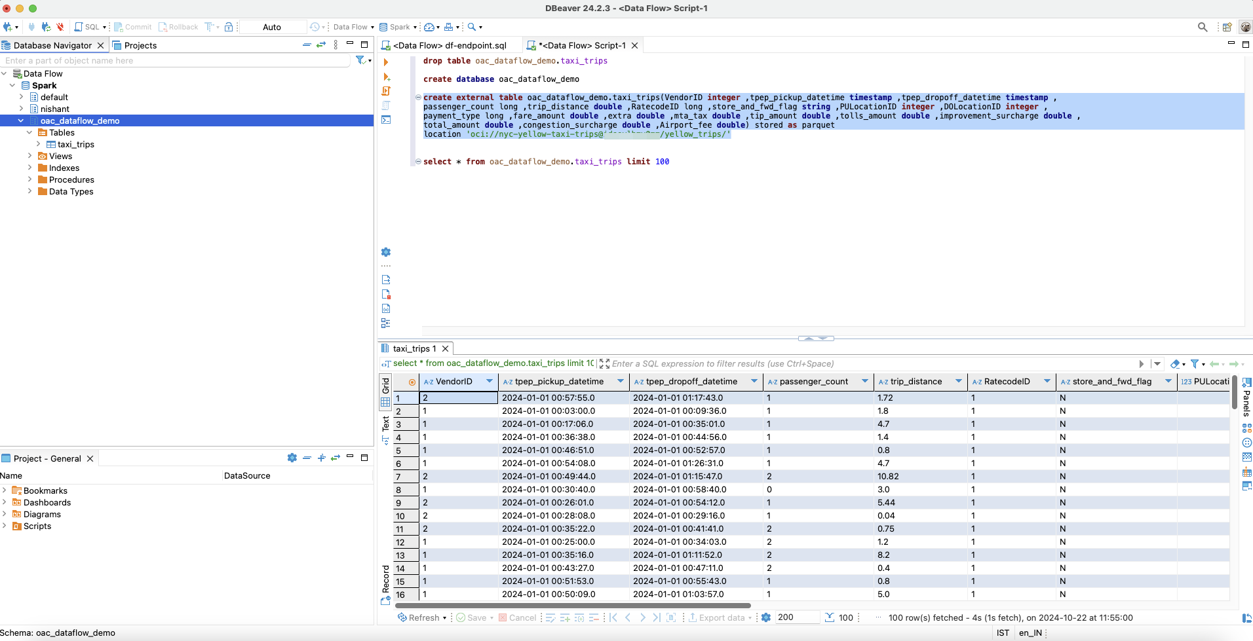Click the Export data button
This screenshot has width=1253, height=641.
coord(716,617)
